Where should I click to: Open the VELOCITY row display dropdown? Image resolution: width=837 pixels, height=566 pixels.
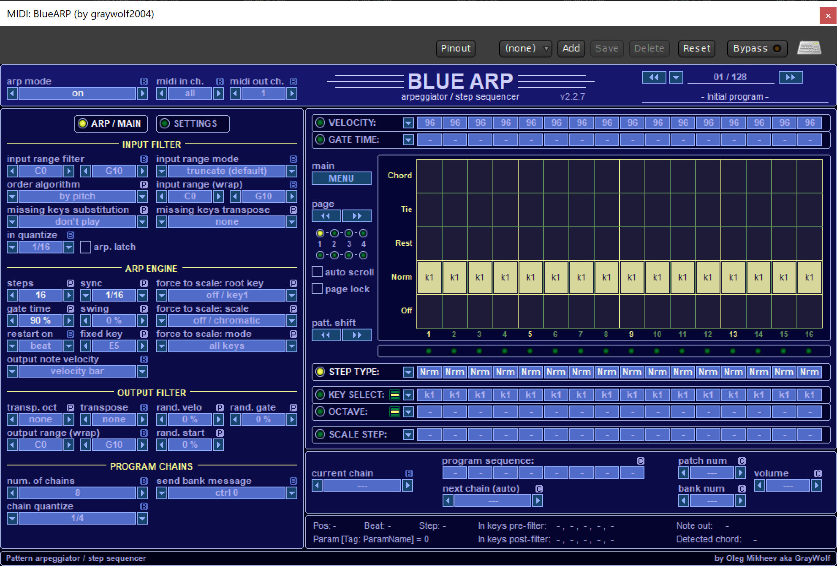tap(408, 122)
